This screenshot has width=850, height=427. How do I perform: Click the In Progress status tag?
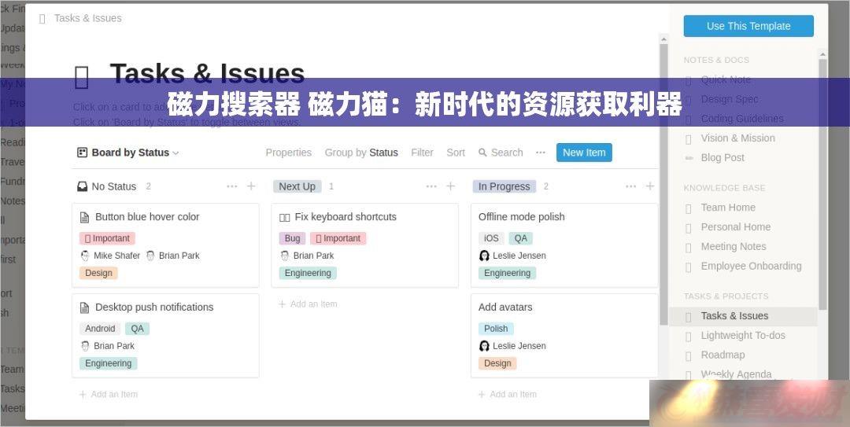coord(504,186)
